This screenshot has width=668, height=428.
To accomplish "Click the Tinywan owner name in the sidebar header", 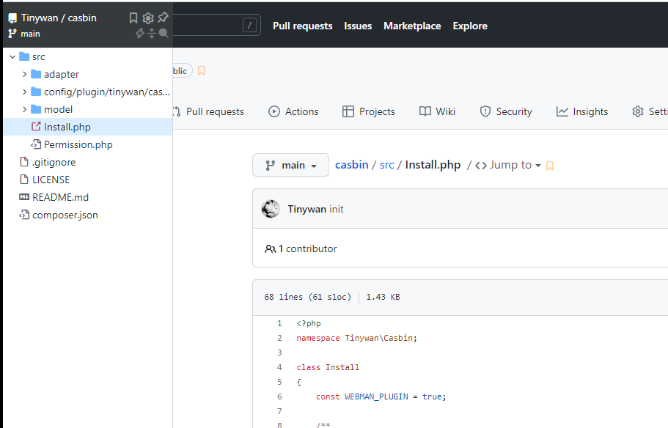I will (x=40, y=18).
